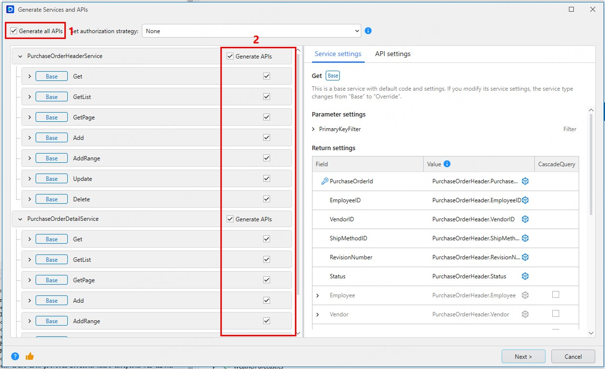The width and height of the screenshot is (605, 369).
Task: Switch to the API settings tab
Action: [x=392, y=54]
